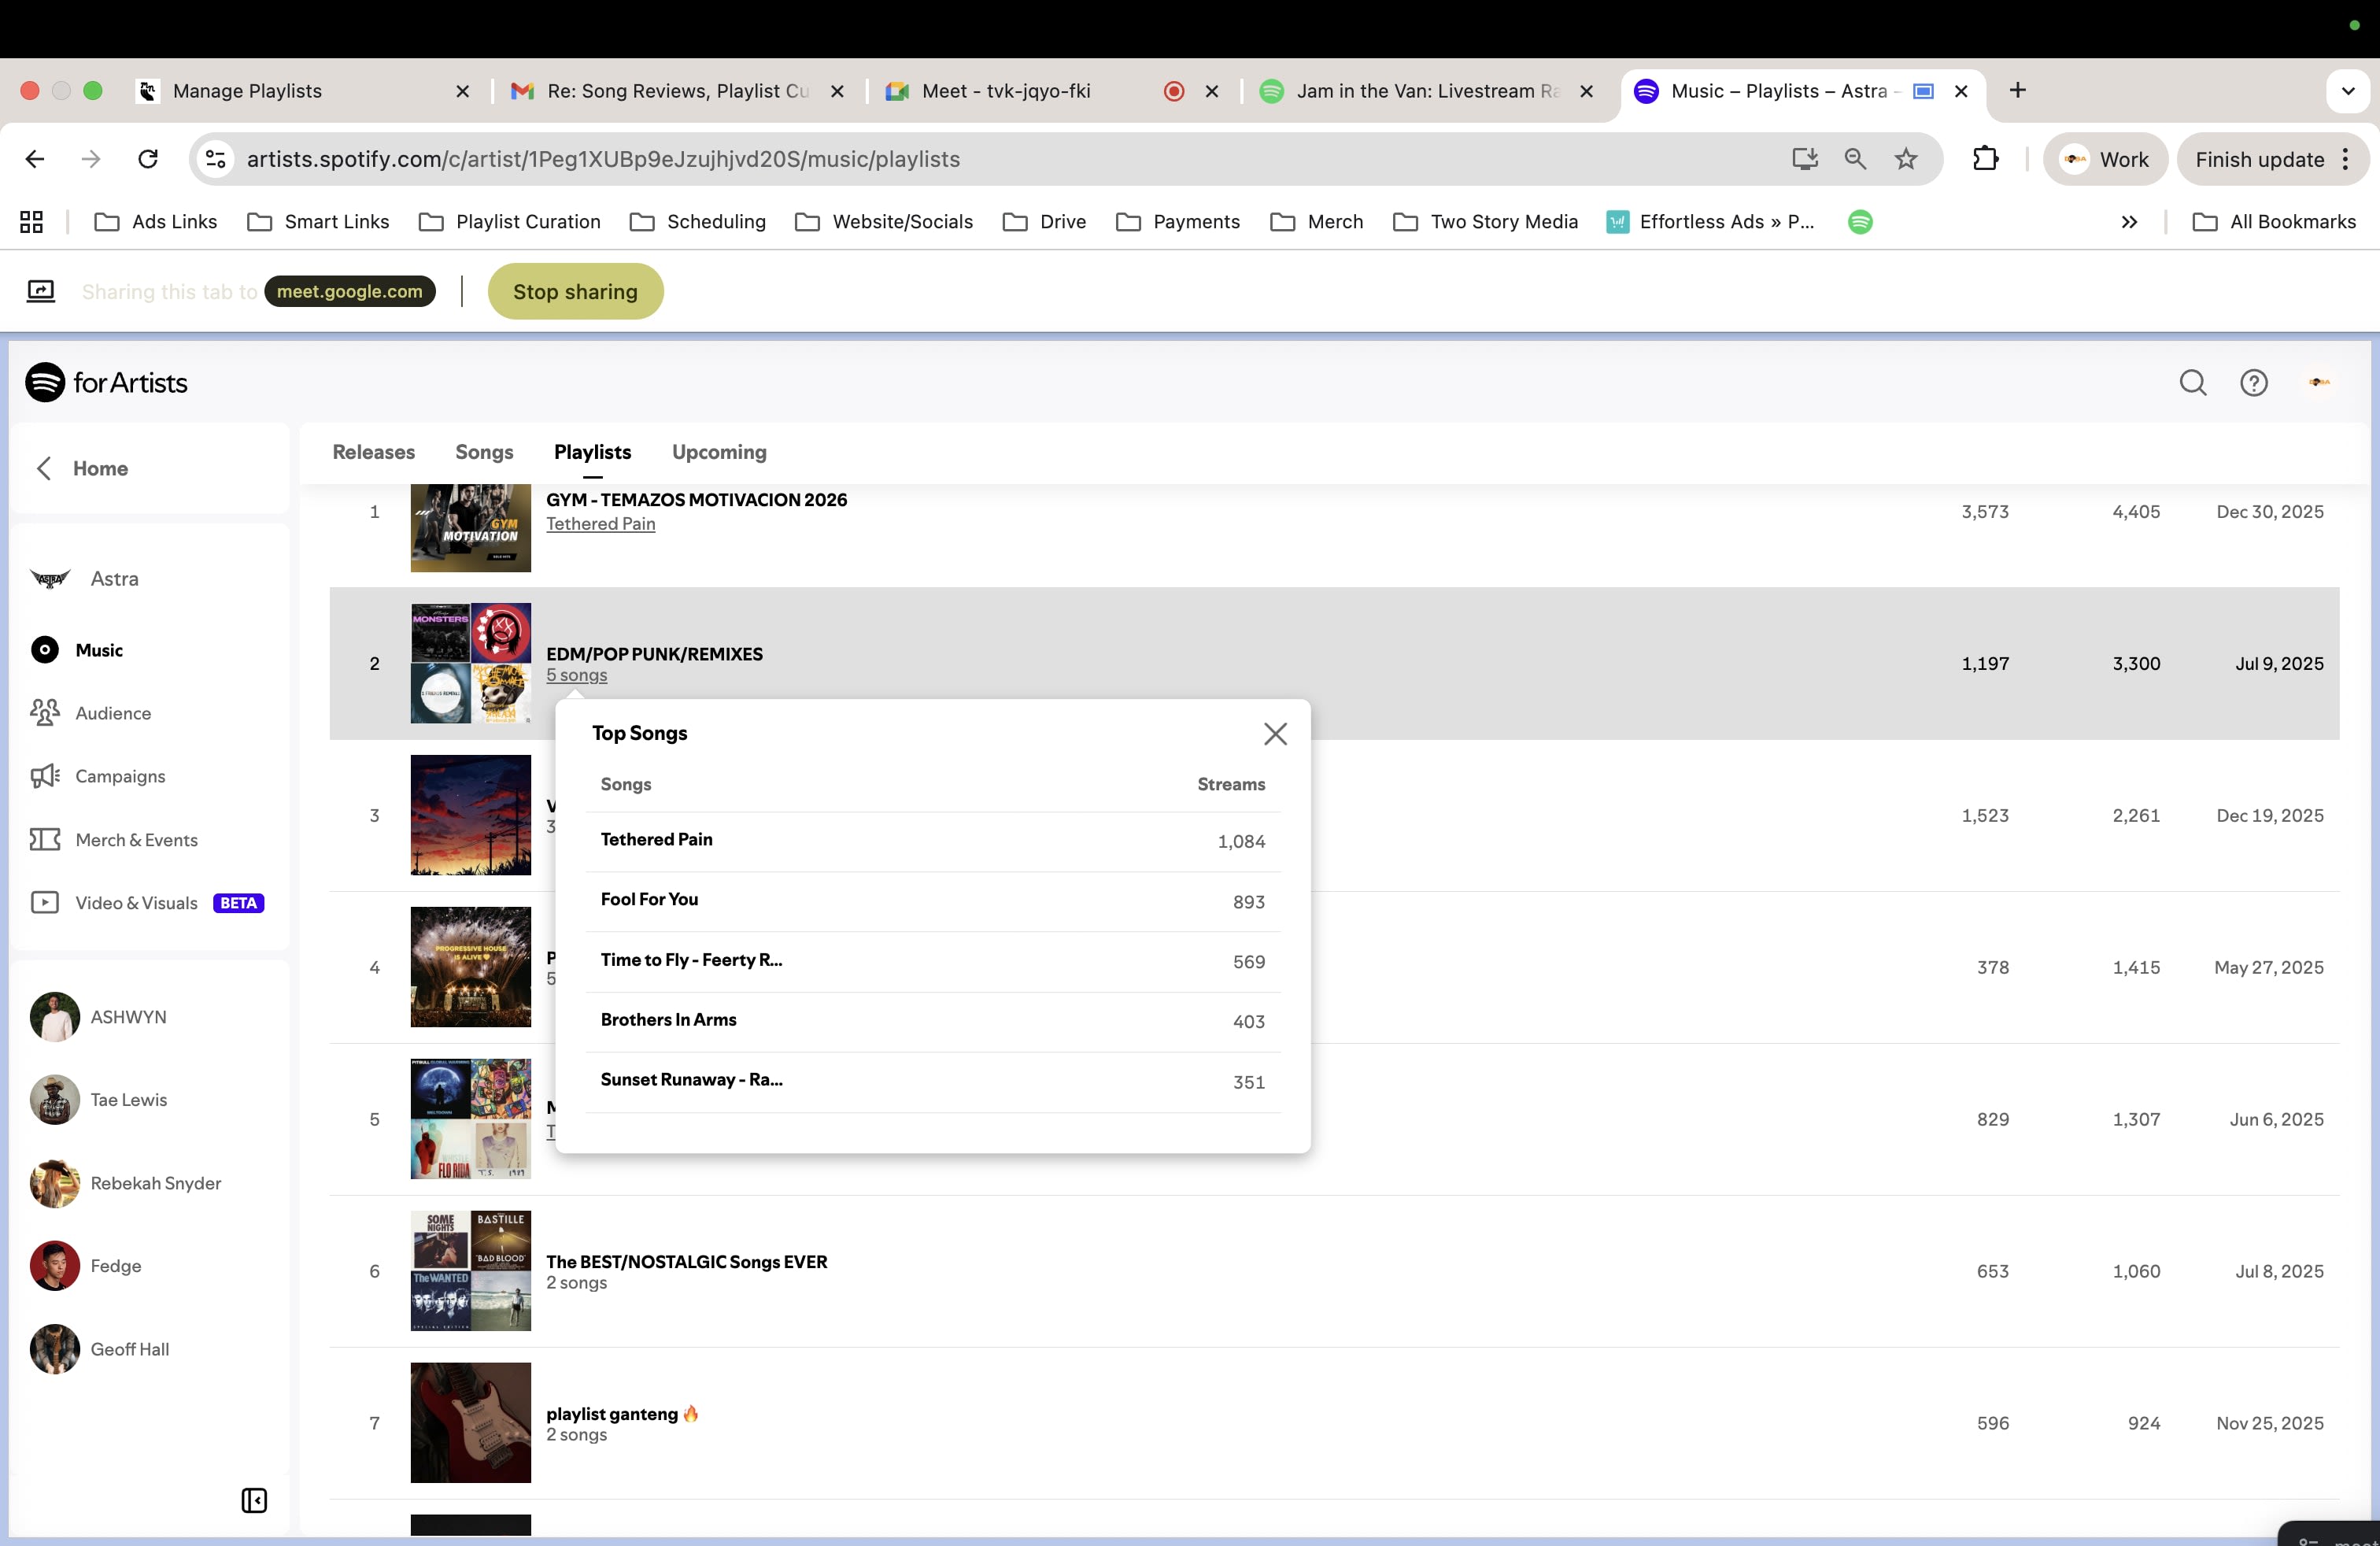Click the Spotify for Artists search icon

click(x=2192, y=383)
